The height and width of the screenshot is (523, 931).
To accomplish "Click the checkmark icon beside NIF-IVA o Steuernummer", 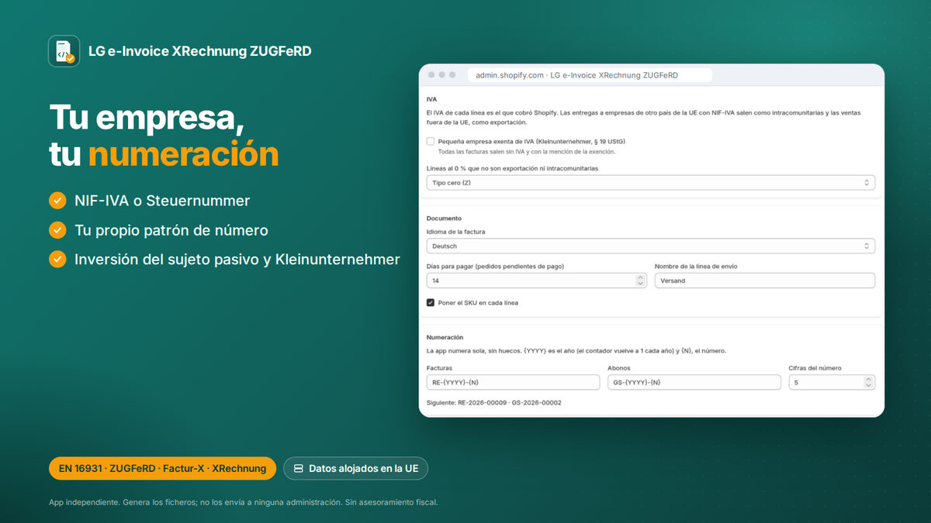I will pyautogui.click(x=57, y=201).
